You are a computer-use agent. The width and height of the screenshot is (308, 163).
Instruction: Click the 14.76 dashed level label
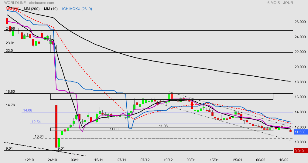10,105
